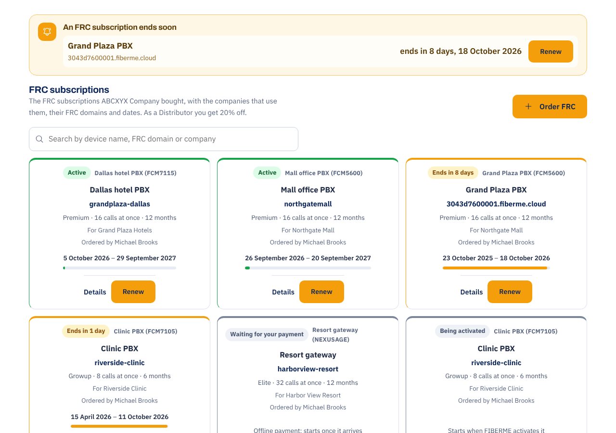The image size is (616, 433).
Task: Select the Active badge on Dallas hotel PBX
Action: [77, 173]
